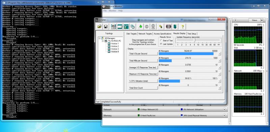Open the Maximum I/O Response Time metric selector
This screenshot has height=132, width=270.
click(143, 74)
